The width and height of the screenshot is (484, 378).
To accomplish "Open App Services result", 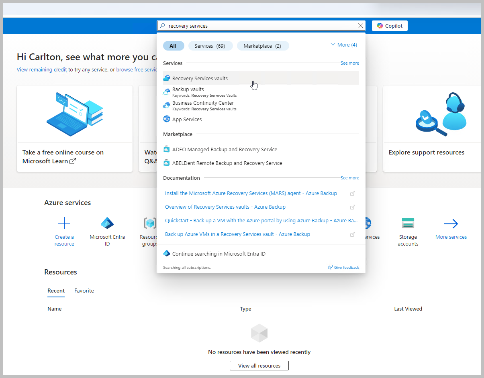I will pyautogui.click(x=261, y=119).
